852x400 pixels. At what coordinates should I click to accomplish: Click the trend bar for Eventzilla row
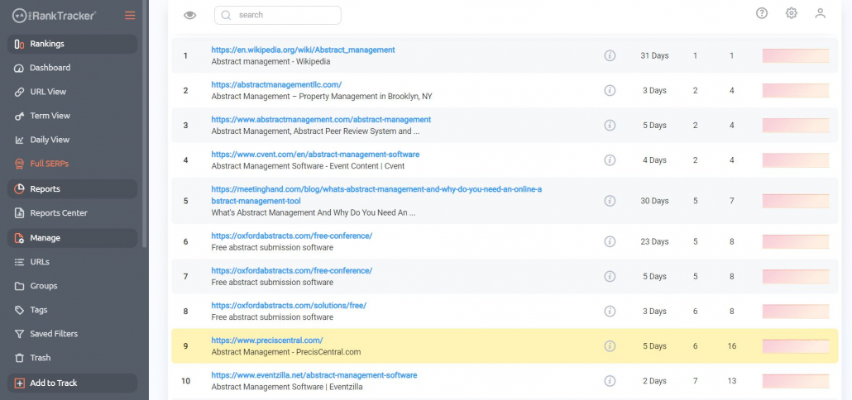[x=796, y=381]
